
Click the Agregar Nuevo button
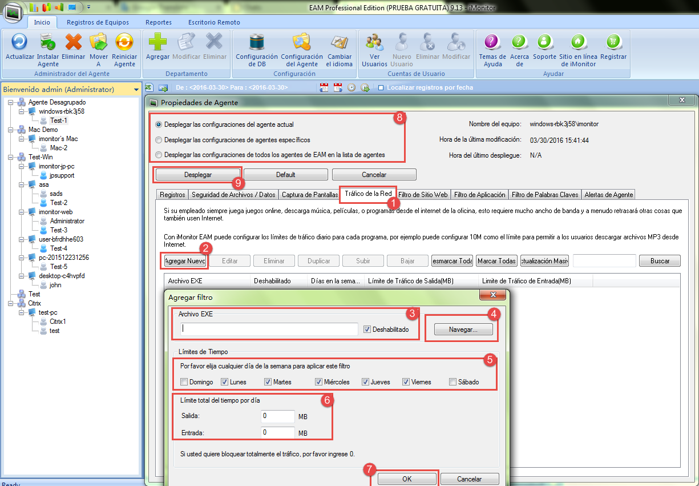coord(185,260)
